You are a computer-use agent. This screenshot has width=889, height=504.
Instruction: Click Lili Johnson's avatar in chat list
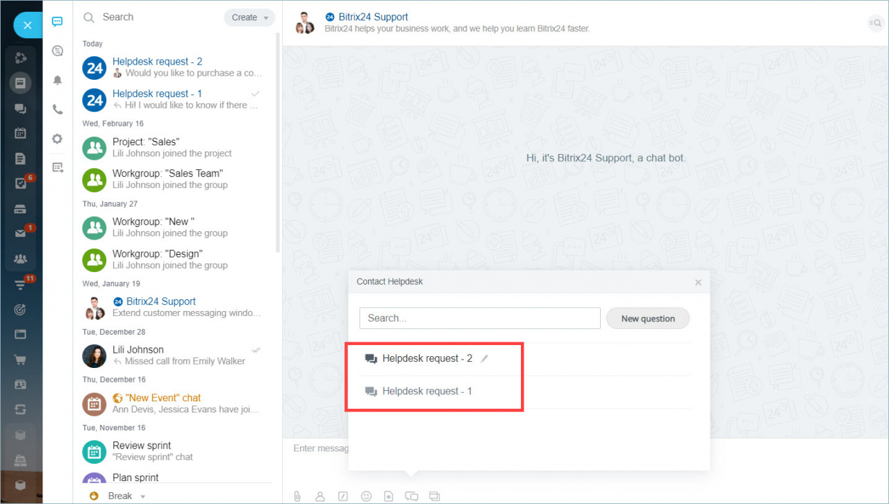(94, 355)
